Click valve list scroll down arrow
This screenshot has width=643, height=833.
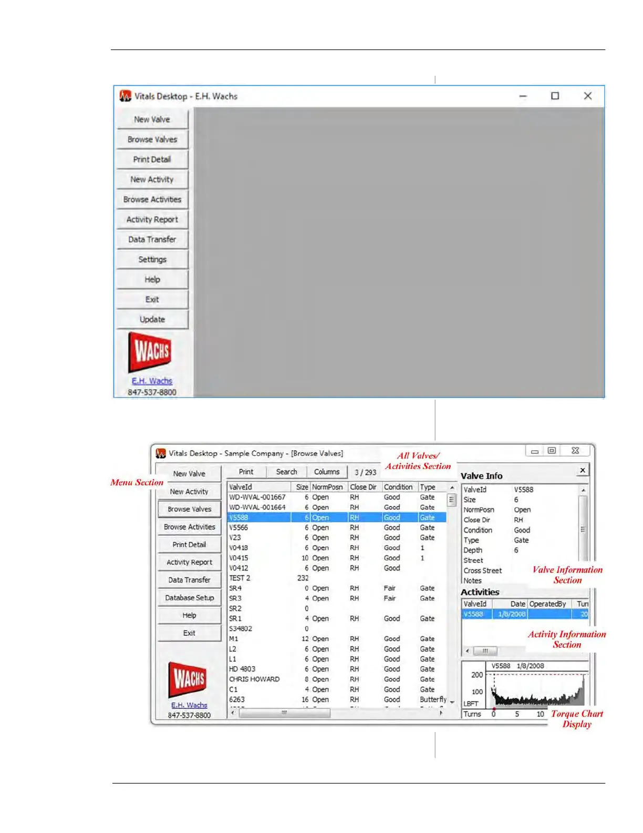coord(452,702)
